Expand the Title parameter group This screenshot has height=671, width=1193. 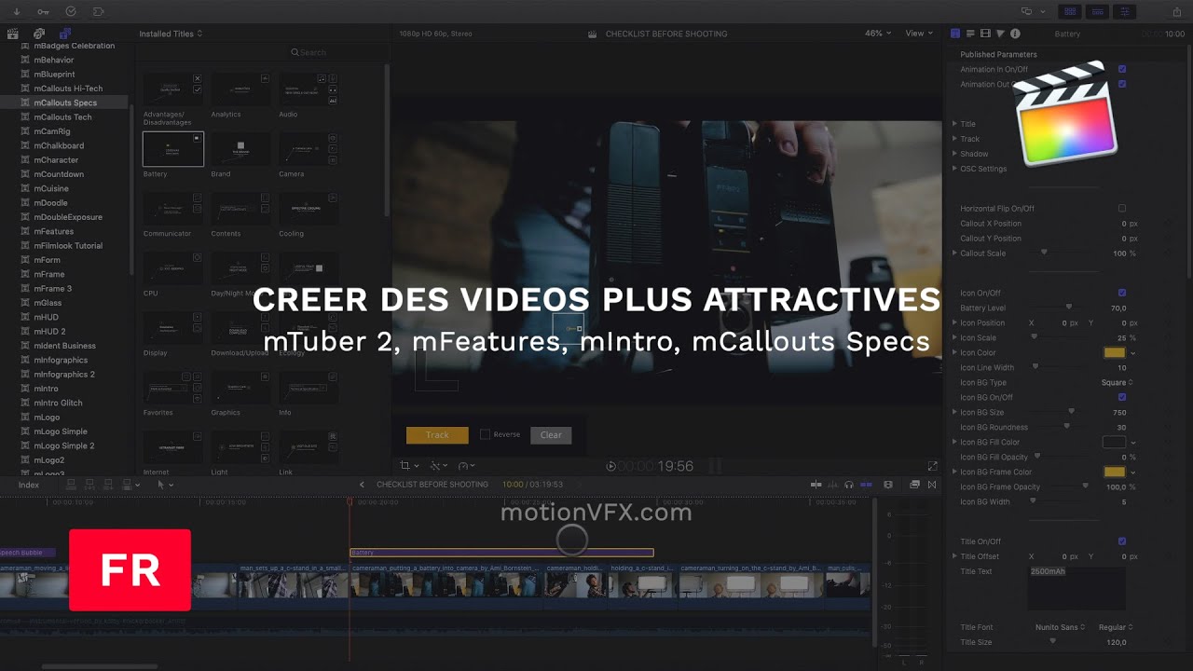(954, 124)
